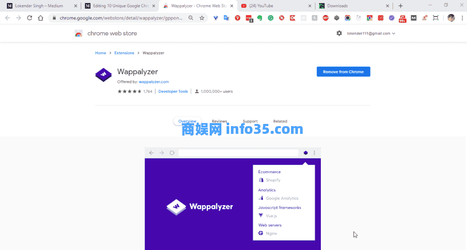This screenshot has width=467, height=250.
Task: Click the Chrome Web Store rainbow logo
Action: 78,33
